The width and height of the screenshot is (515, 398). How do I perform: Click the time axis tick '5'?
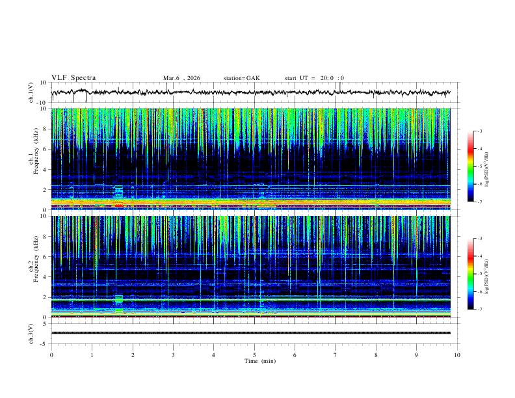[254, 355]
